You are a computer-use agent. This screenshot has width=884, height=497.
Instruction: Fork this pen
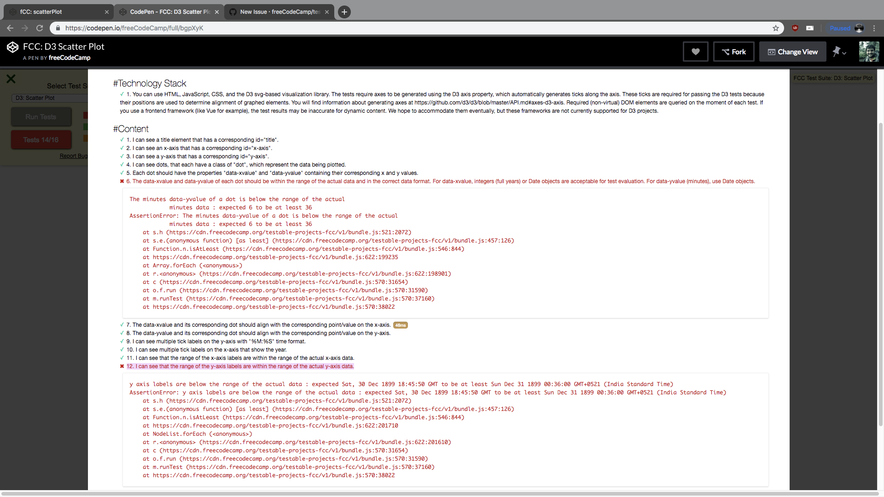(733, 52)
